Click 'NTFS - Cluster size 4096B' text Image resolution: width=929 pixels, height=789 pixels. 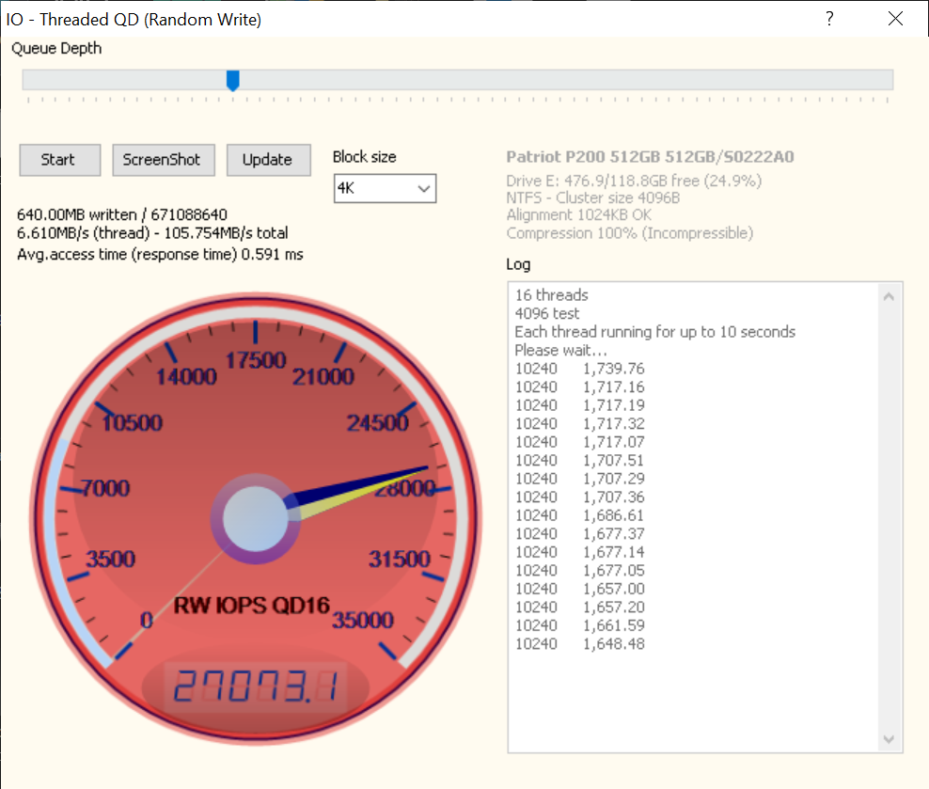click(x=593, y=197)
